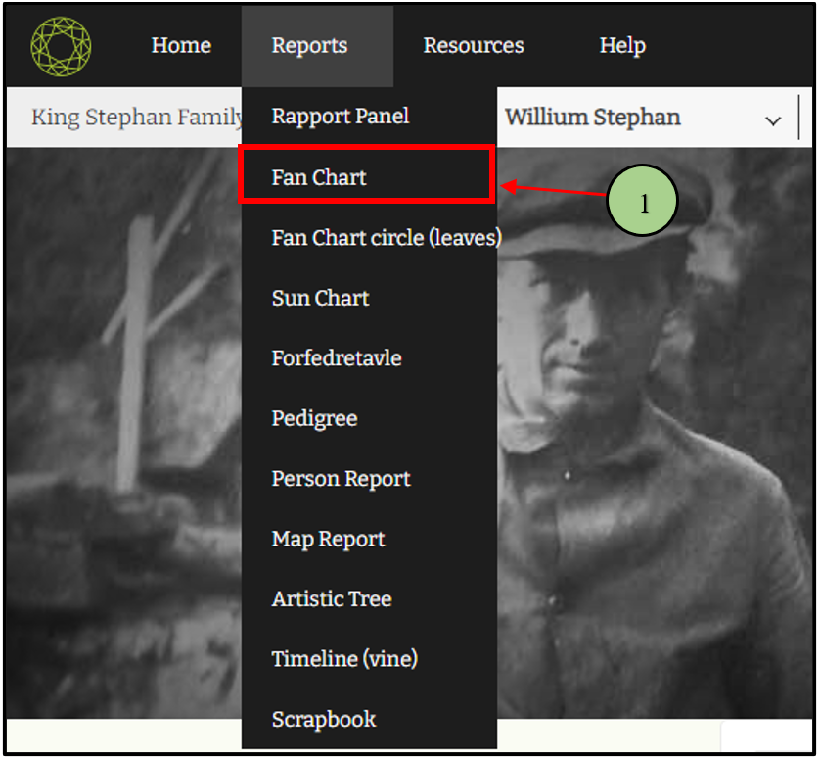Select the Map Report option
The image size is (820, 760).
pos(328,539)
